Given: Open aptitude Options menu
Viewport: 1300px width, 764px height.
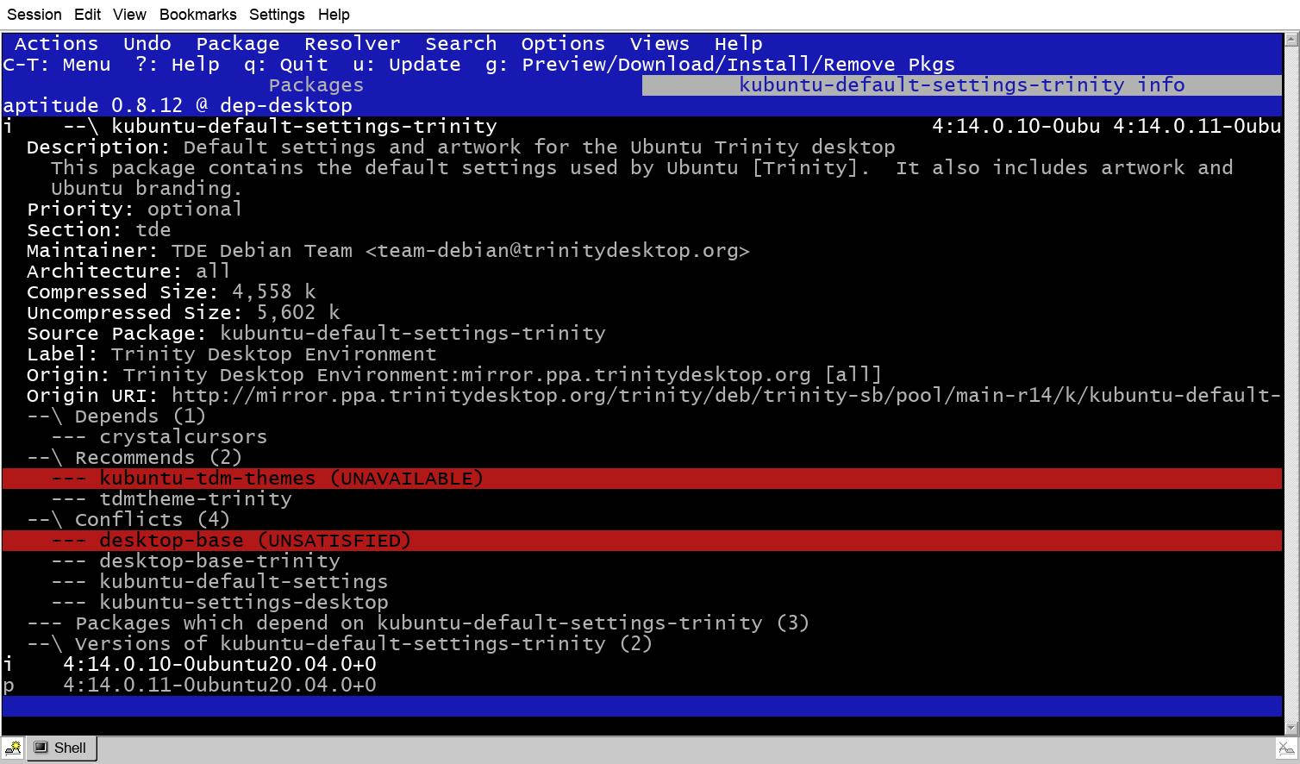Looking at the screenshot, I should (x=563, y=44).
